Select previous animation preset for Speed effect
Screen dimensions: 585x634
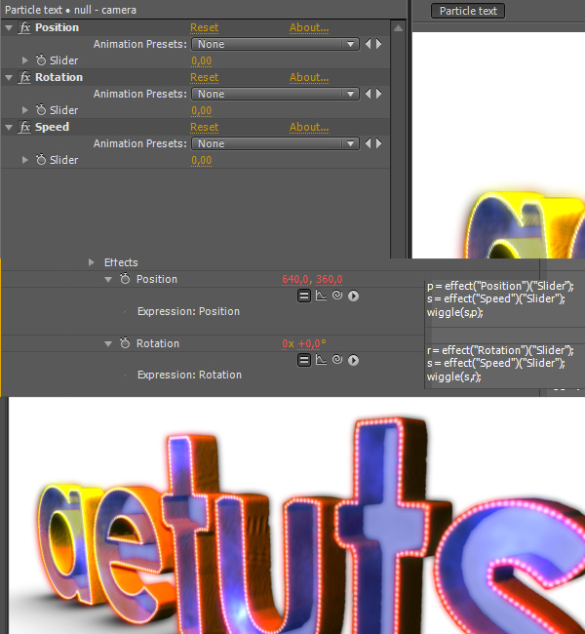click(368, 143)
